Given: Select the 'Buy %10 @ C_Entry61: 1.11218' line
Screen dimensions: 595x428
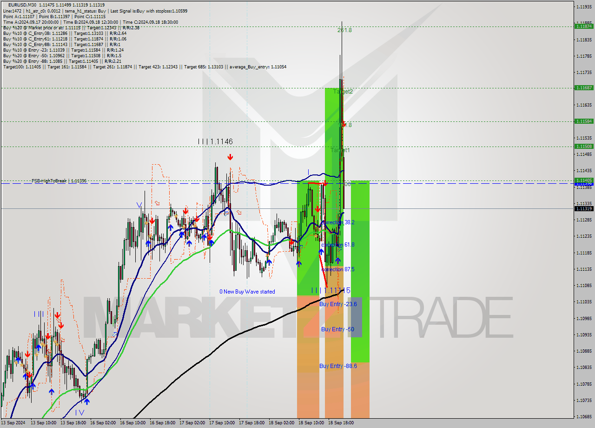Looking at the screenshot, I should pyautogui.click(x=65, y=39).
